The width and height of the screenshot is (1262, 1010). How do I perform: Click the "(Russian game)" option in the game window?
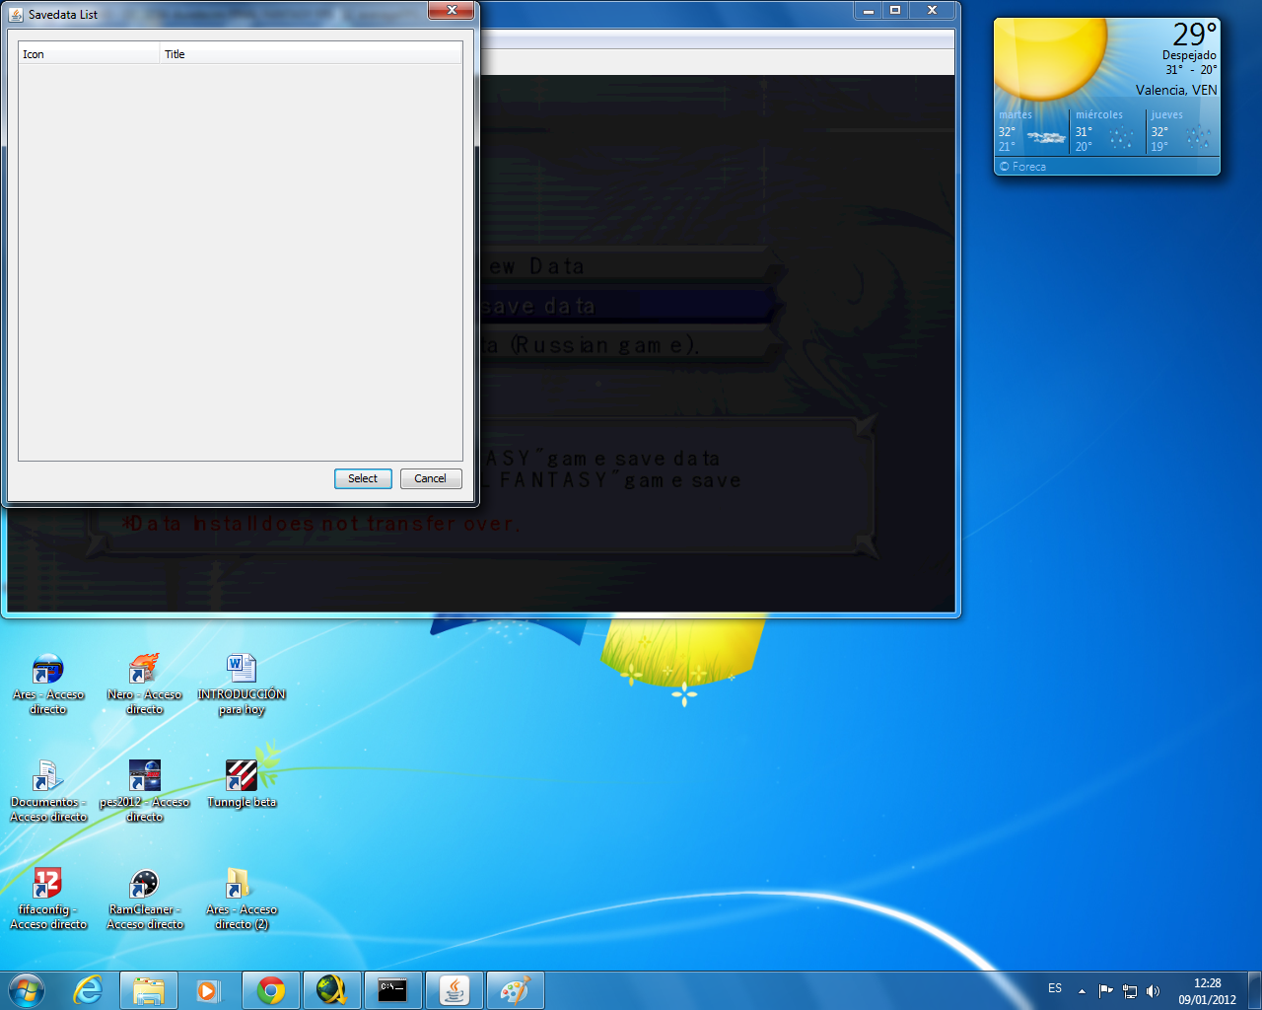click(x=604, y=345)
